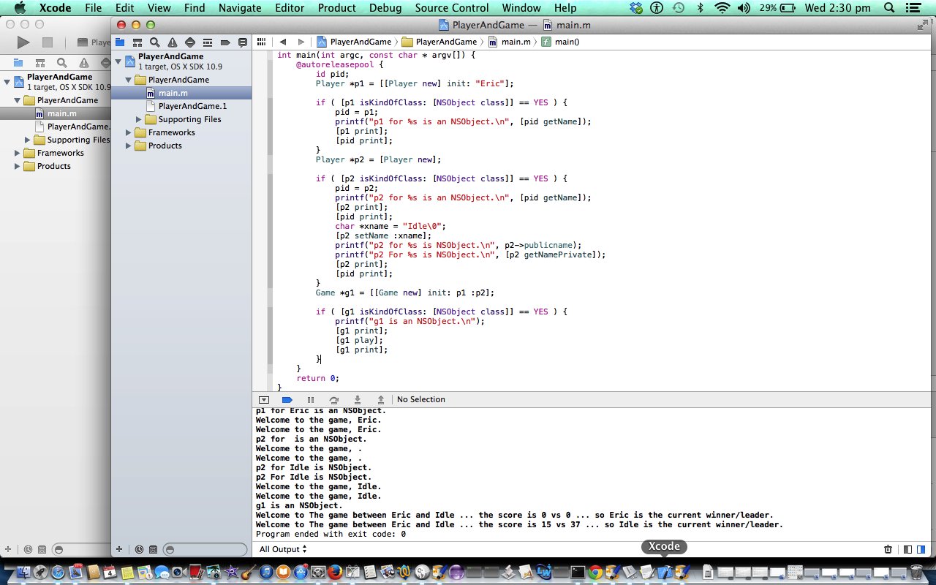Screen dimensions: 936x585
Task: Open the Product menu
Action: [x=336, y=8]
